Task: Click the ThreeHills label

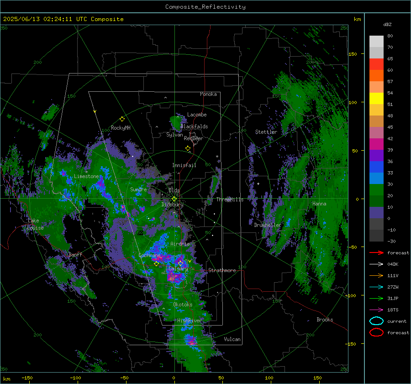Action: (230, 200)
